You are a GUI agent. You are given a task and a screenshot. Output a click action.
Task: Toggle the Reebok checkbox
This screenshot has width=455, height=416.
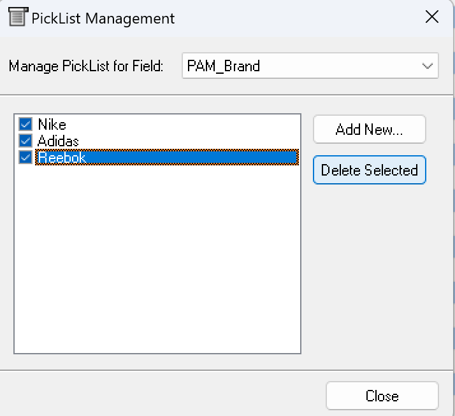click(25, 157)
